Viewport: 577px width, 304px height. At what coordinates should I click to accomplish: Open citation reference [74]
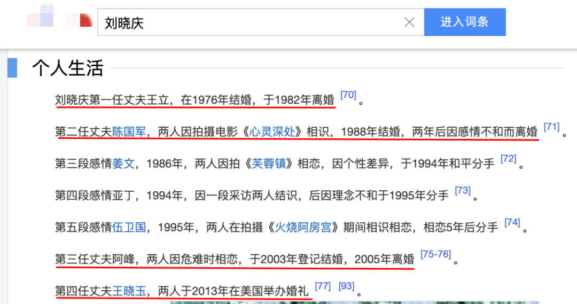[512, 223]
